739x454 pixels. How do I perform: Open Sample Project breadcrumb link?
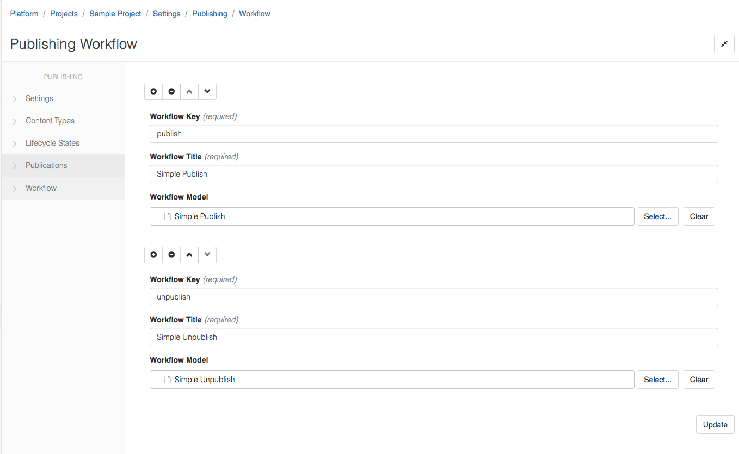pyautogui.click(x=115, y=14)
